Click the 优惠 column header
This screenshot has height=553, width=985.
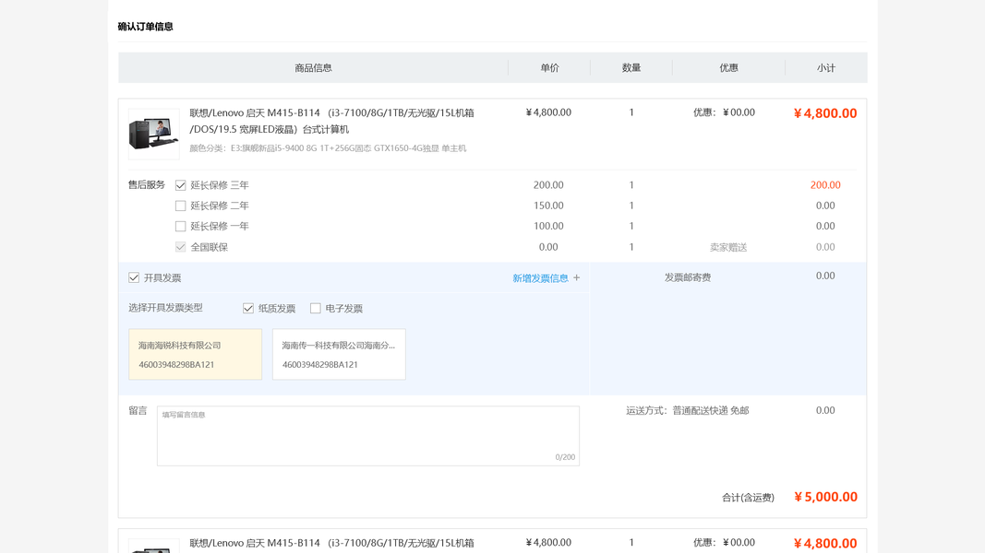(x=728, y=67)
